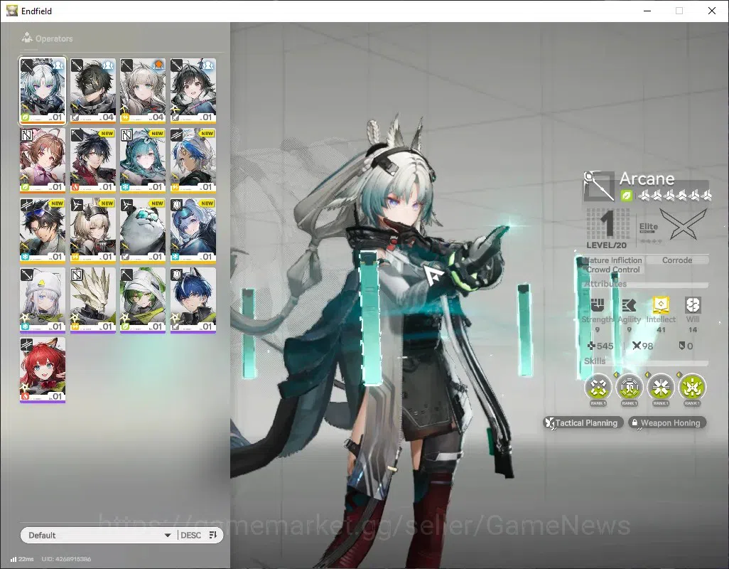Image resolution: width=729 pixels, height=569 pixels.
Task: Click the Agility attribute icon
Action: tap(629, 305)
